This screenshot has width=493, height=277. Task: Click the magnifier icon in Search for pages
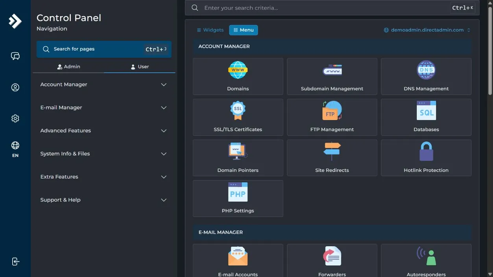click(46, 49)
